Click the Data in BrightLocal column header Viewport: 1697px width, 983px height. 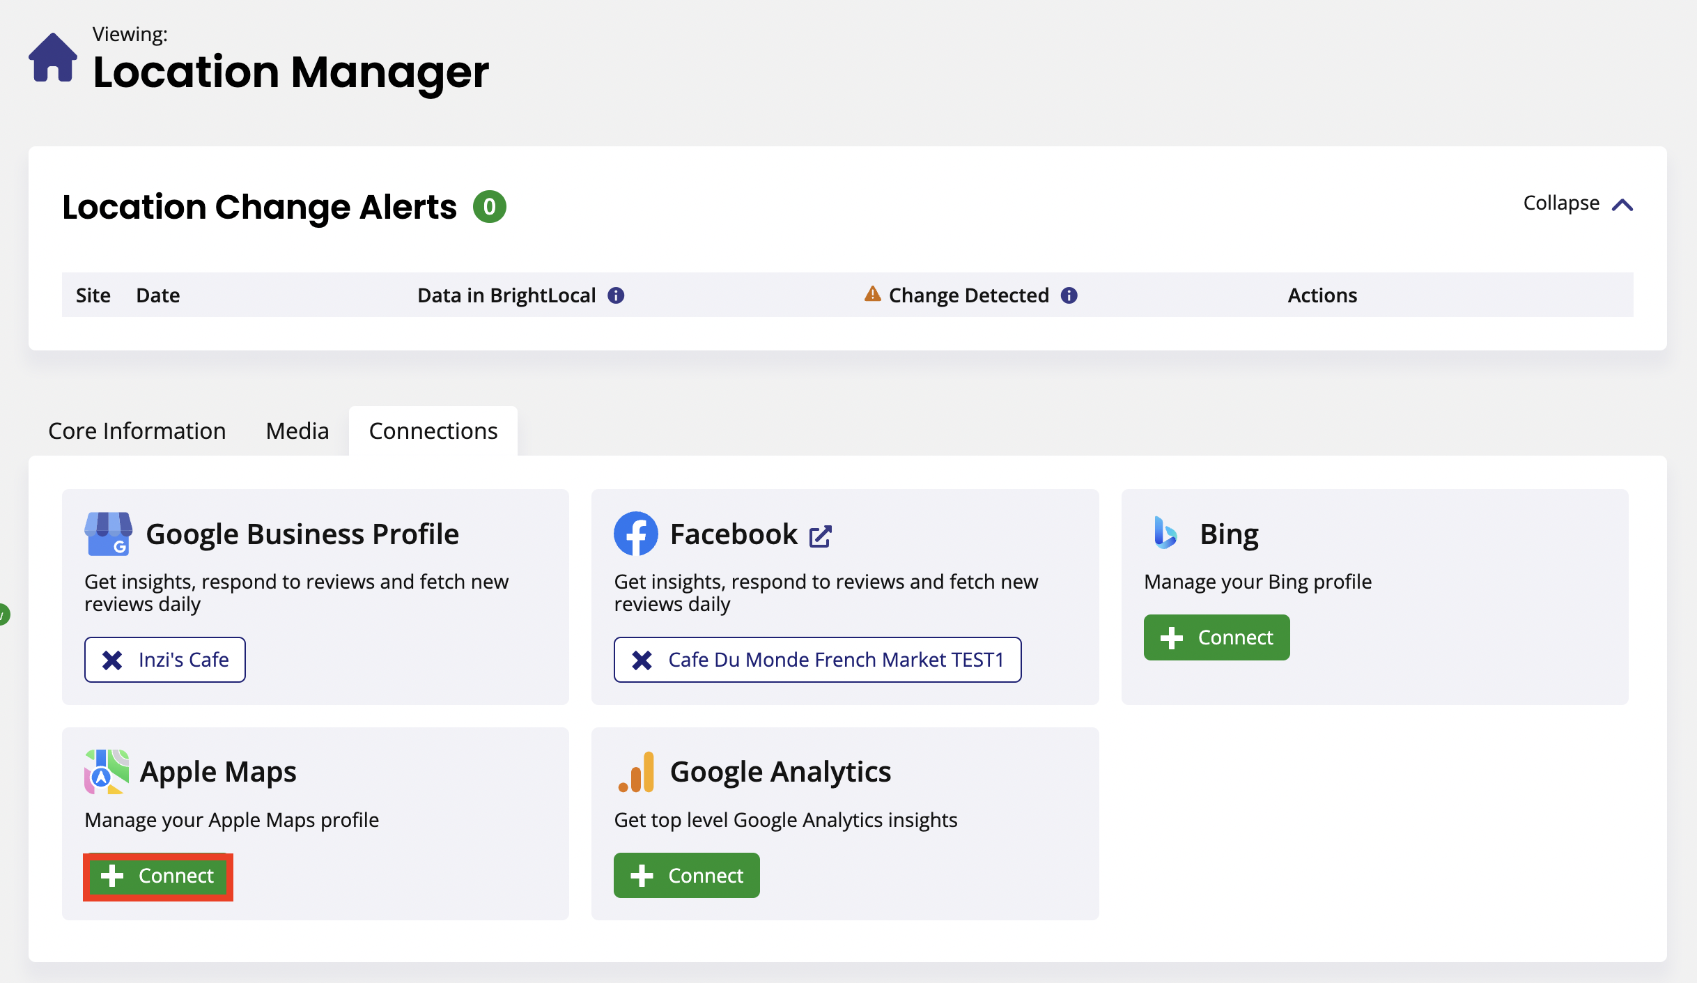click(506, 295)
